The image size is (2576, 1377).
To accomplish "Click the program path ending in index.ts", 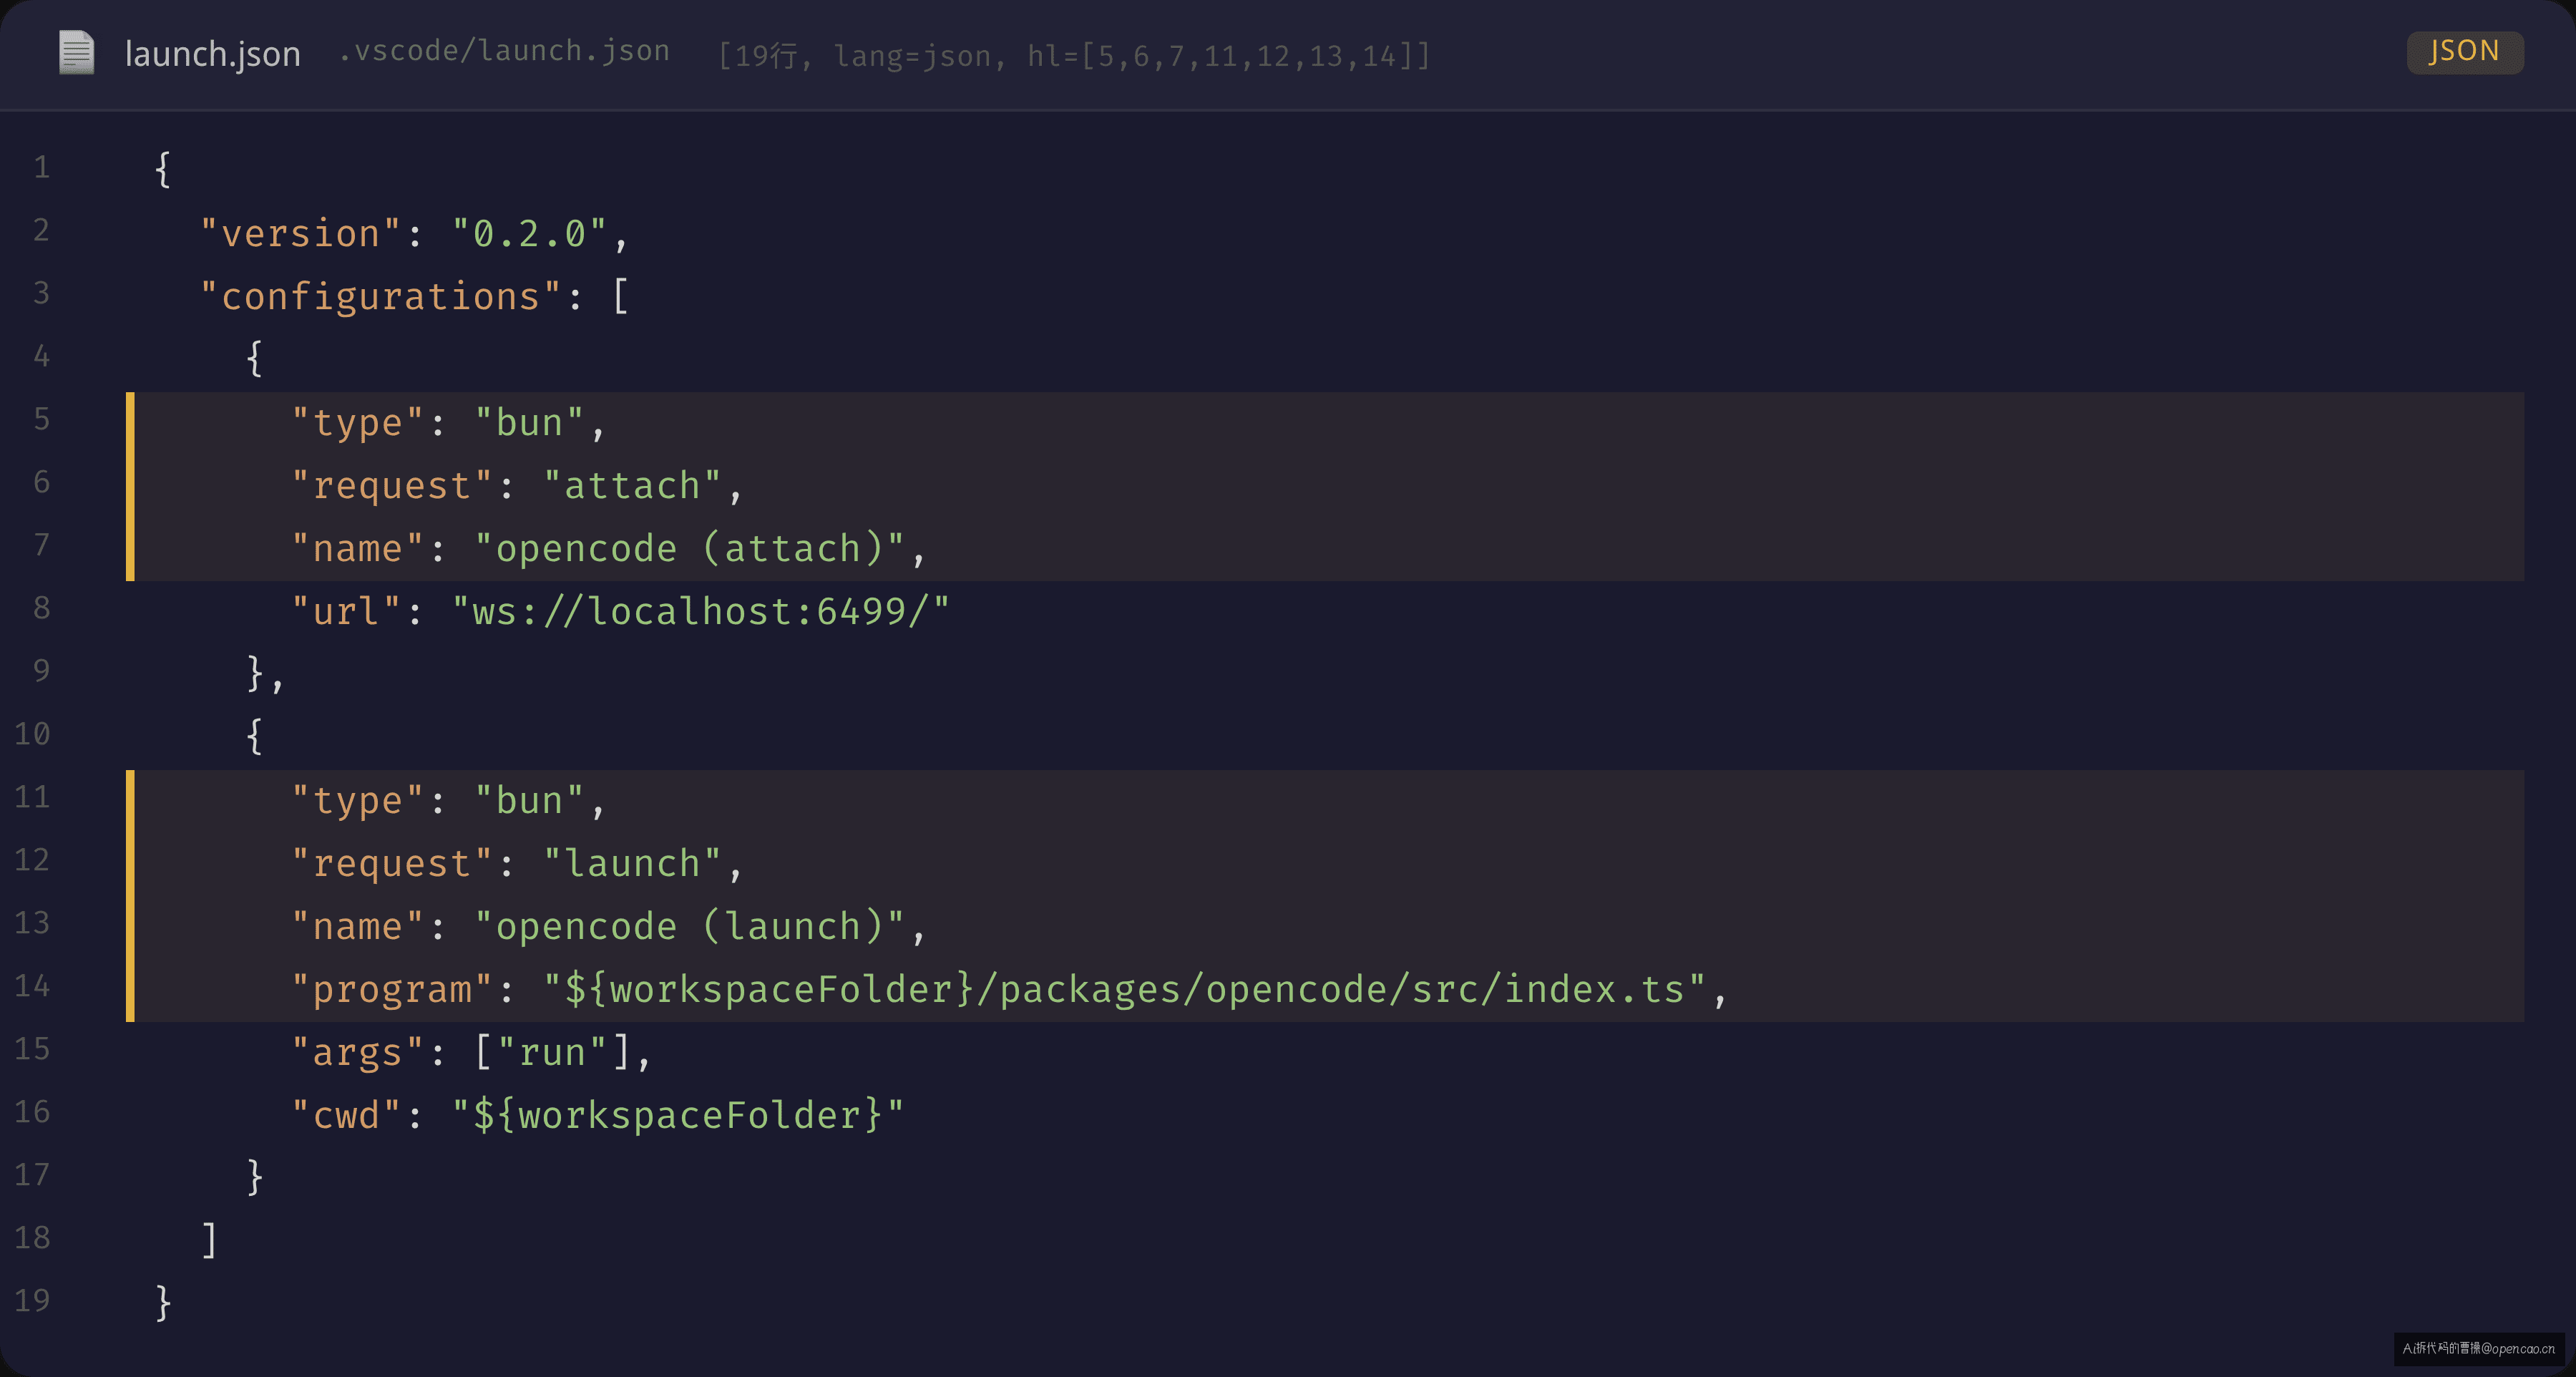I will coord(1125,990).
